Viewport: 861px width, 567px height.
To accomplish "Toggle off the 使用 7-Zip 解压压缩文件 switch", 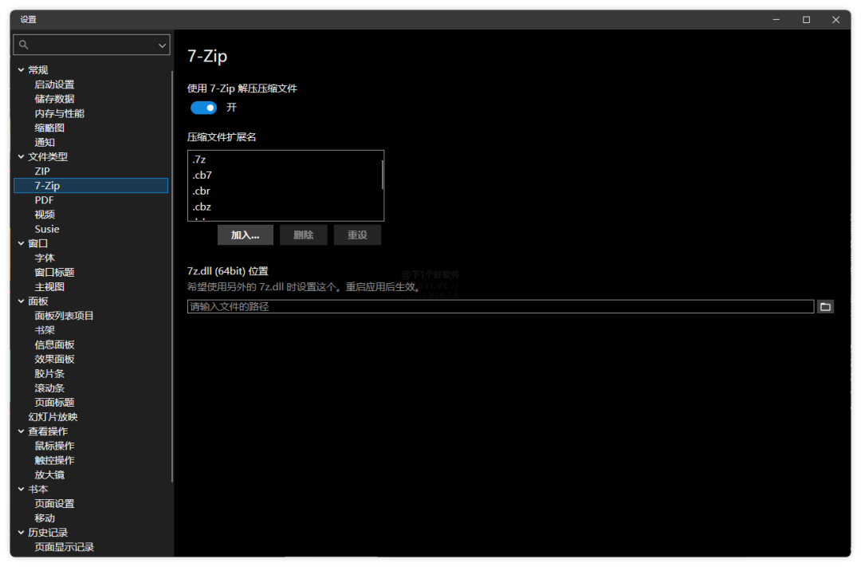I will [204, 108].
